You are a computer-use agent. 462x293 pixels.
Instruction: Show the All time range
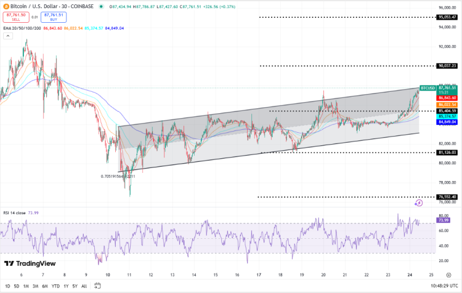[x=84, y=286]
